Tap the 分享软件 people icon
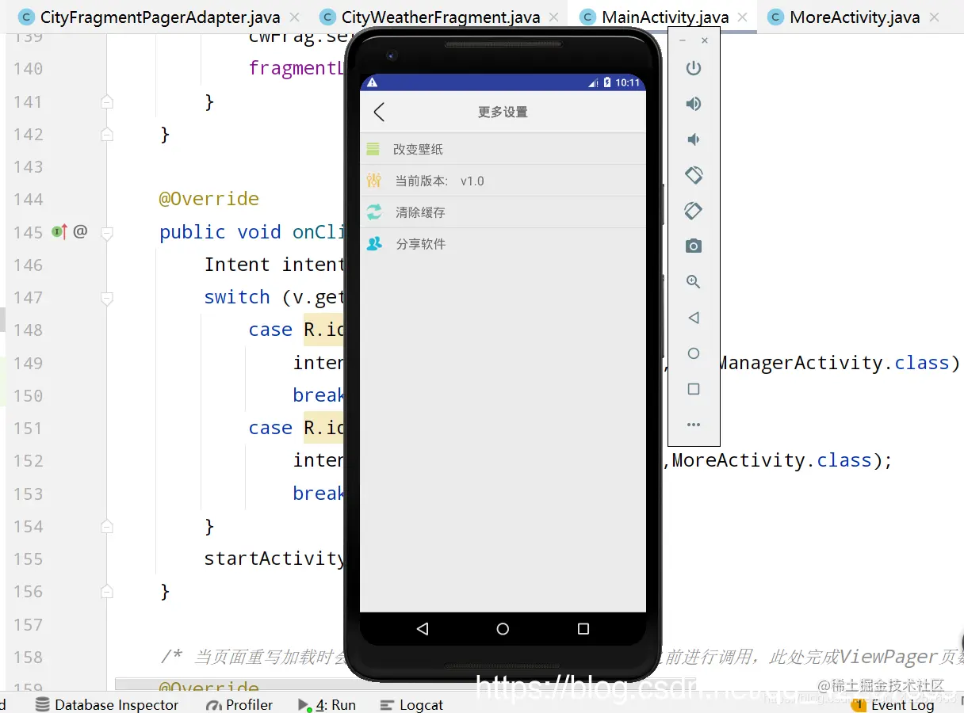 (374, 244)
